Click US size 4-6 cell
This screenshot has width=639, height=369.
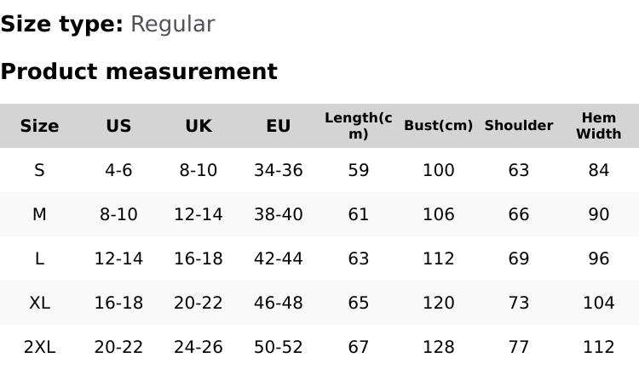point(118,171)
